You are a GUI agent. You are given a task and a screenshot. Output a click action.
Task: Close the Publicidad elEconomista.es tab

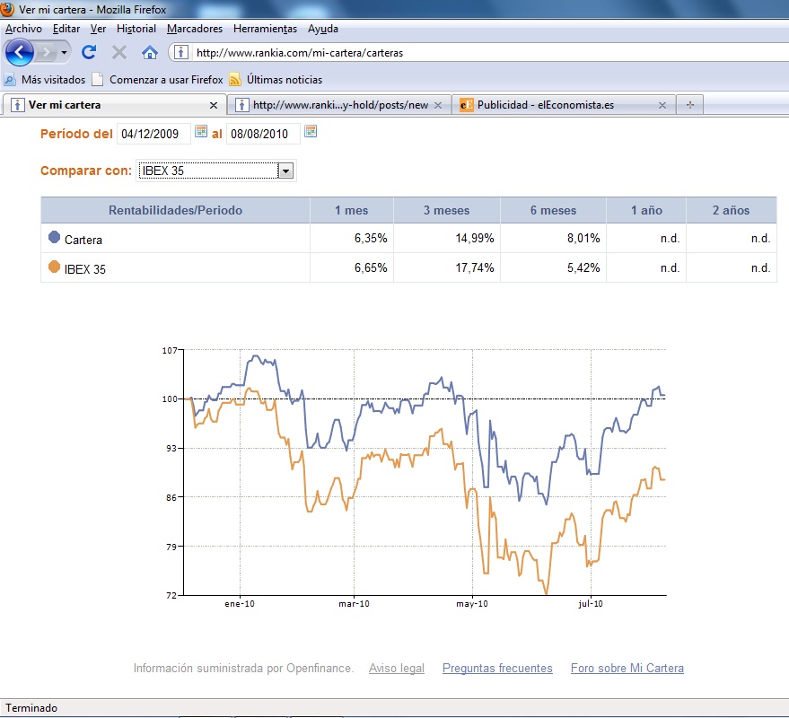pyautogui.click(x=662, y=105)
